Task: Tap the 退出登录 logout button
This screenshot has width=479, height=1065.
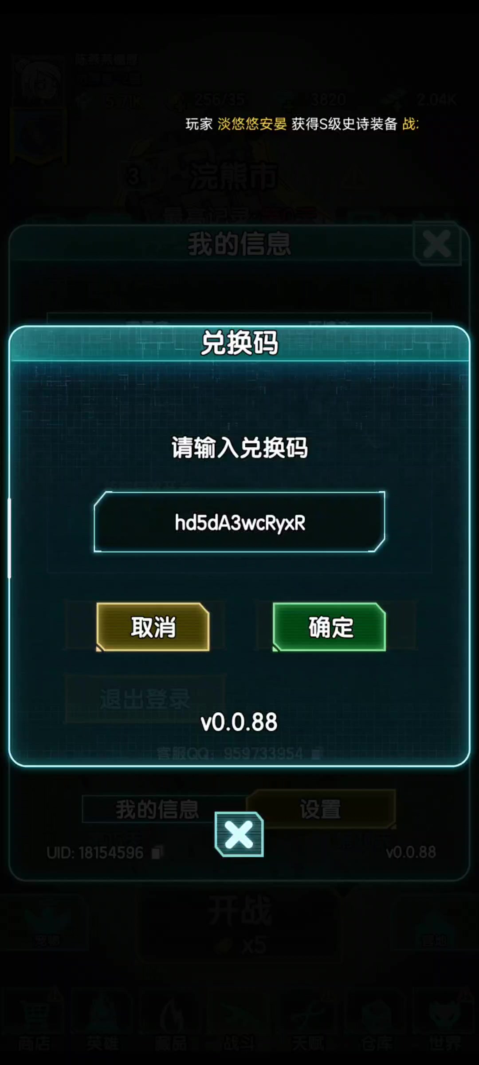Action: pos(145,699)
